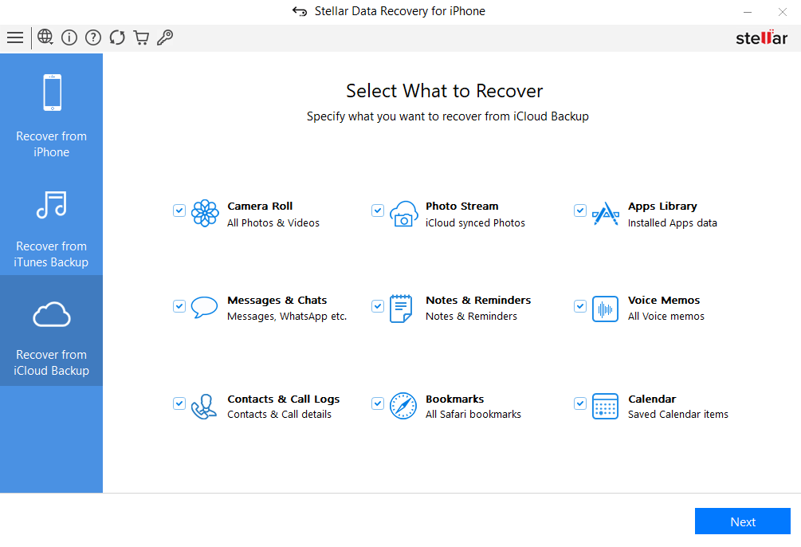Click the Next button
This screenshot has width=801, height=547.
(x=742, y=521)
